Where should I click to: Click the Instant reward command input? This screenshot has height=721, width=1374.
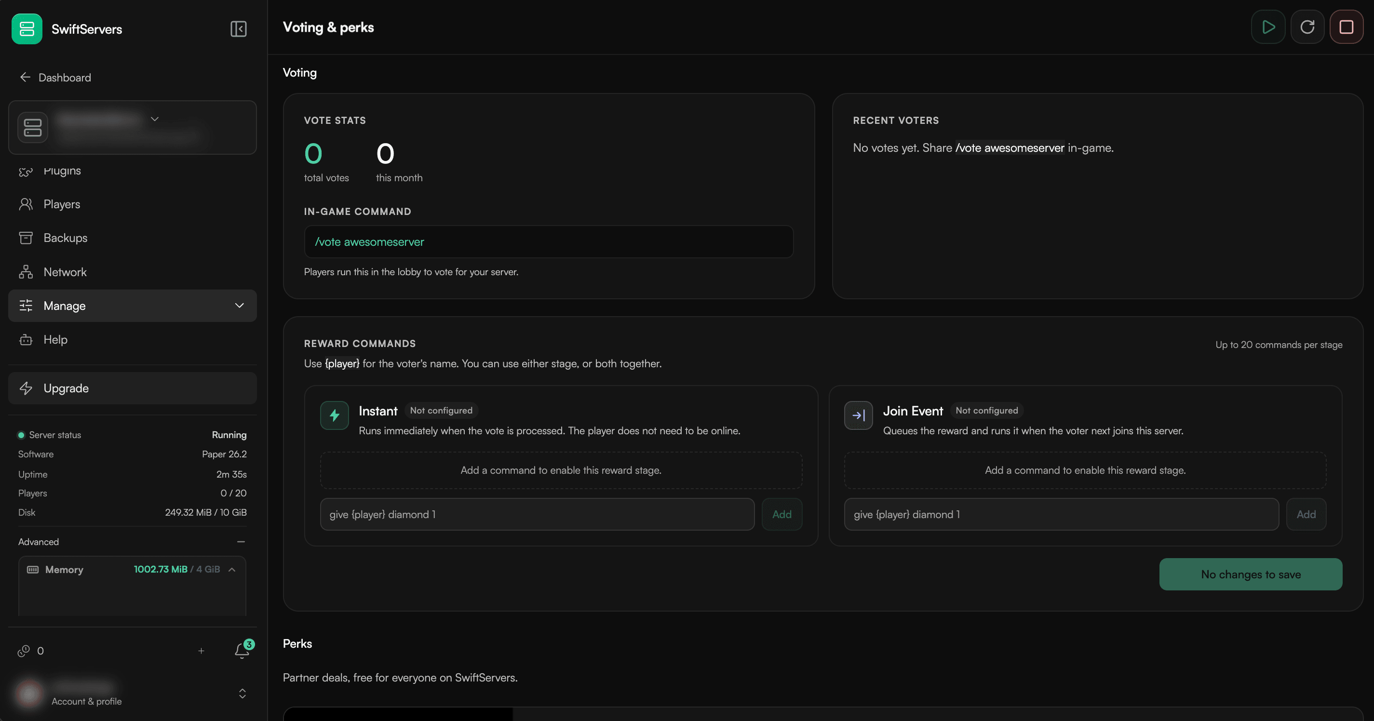(537, 514)
